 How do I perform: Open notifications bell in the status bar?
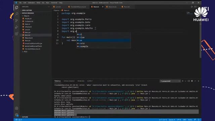(x=199, y=120)
